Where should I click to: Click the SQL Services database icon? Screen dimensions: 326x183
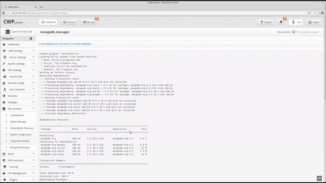click(x=4, y=109)
